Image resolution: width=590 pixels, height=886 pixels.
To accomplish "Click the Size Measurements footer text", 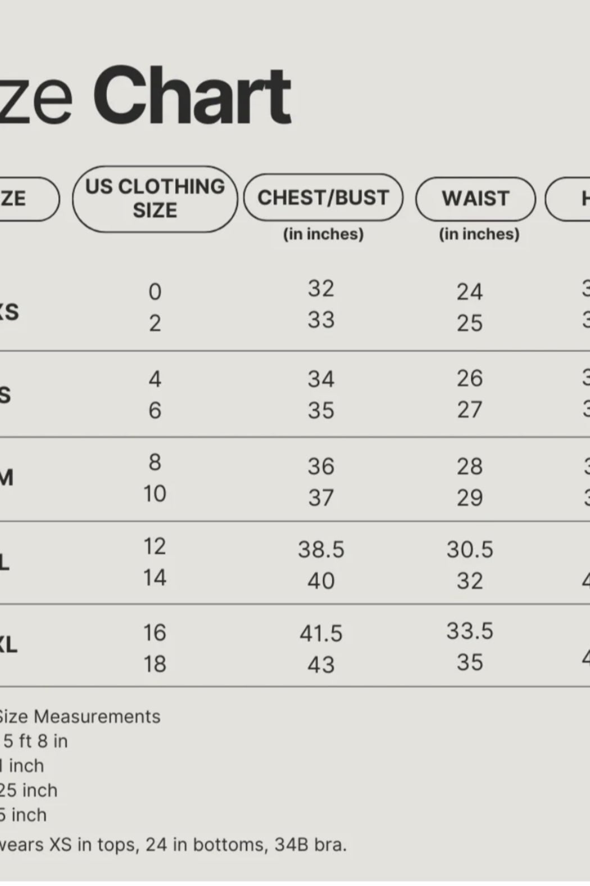I will click(80, 716).
